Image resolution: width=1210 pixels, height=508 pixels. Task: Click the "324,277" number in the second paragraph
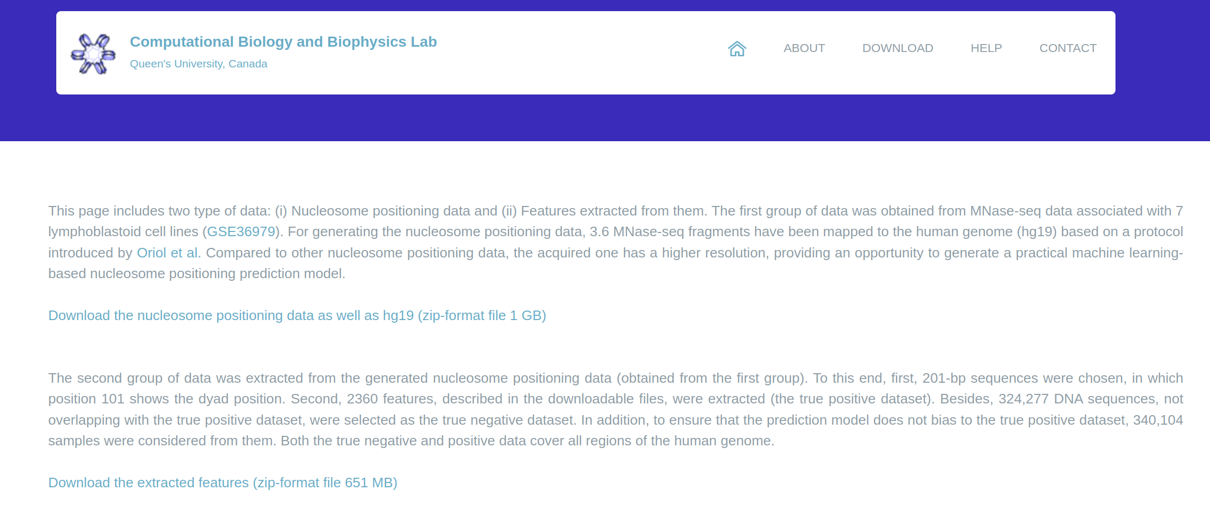point(1024,399)
